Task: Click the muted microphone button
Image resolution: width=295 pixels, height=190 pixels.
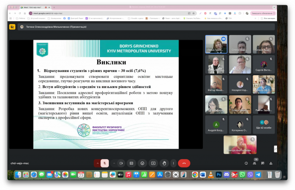Action: (x=105, y=163)
